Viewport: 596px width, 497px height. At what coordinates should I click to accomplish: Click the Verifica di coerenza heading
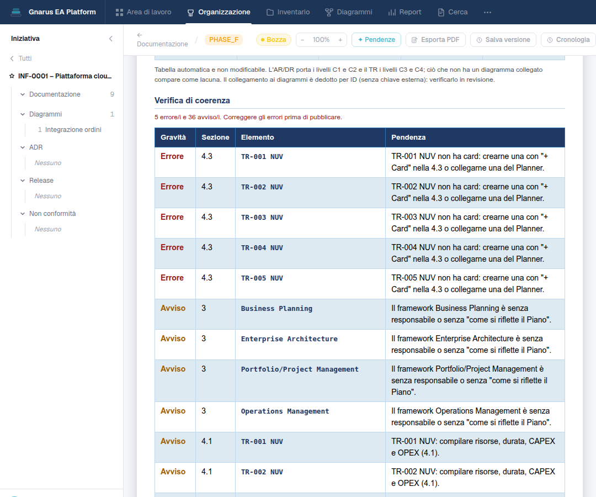pos(192,101)
